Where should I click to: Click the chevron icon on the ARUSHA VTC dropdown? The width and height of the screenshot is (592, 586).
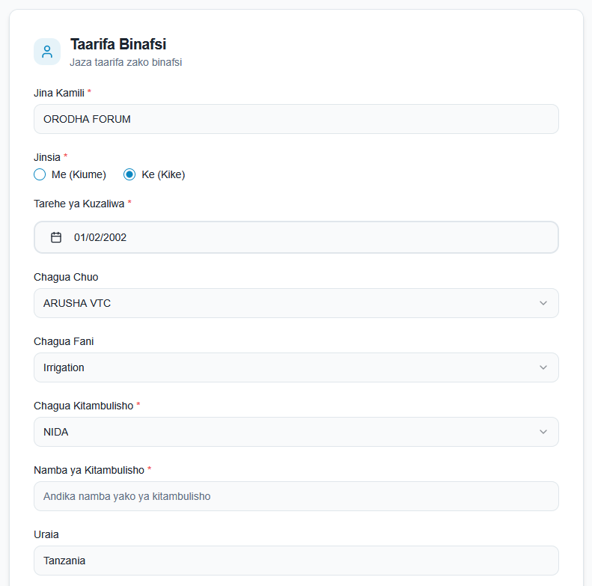coord(543,303)
